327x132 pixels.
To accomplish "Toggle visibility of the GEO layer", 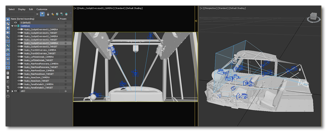I will point(15,91).
